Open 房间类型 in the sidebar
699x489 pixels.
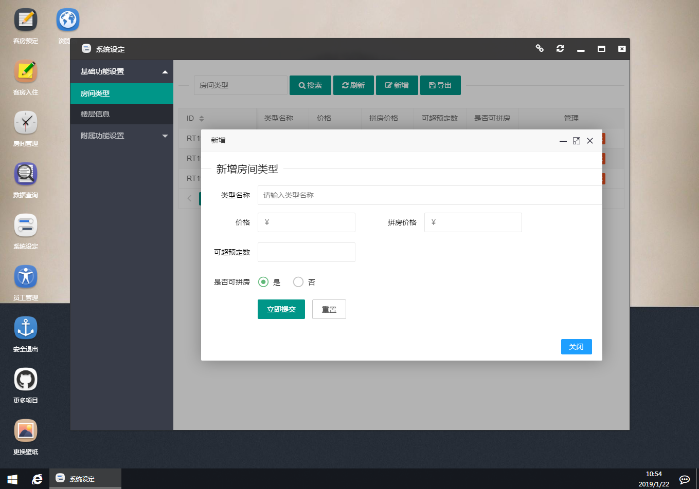coord(122,93)
